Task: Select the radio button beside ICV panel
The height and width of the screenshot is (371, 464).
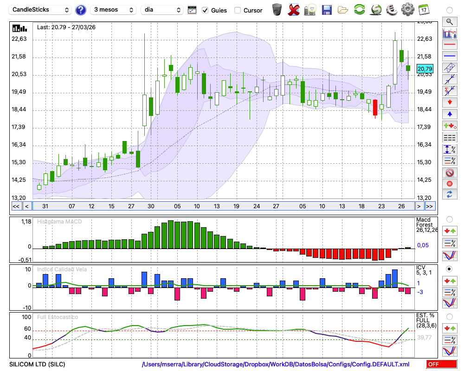Action: tap(449, 269)
